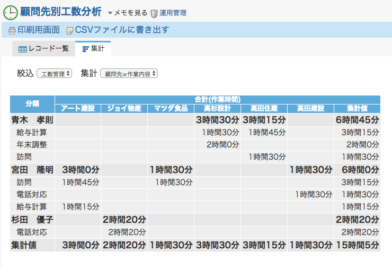Image resolution: width=392 pixels, height=269 pixels.
Task: Click the 高田住建 column header
Action: pos(264,108)
